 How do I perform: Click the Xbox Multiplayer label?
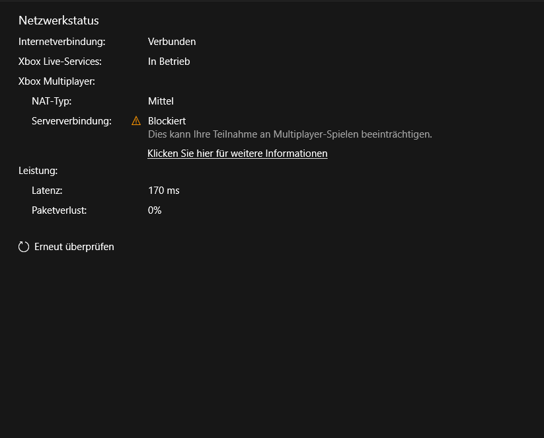point(57,81)
